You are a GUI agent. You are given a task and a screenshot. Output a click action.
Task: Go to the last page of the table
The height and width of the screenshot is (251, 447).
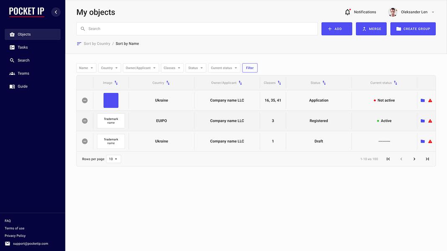click(427, 159)
